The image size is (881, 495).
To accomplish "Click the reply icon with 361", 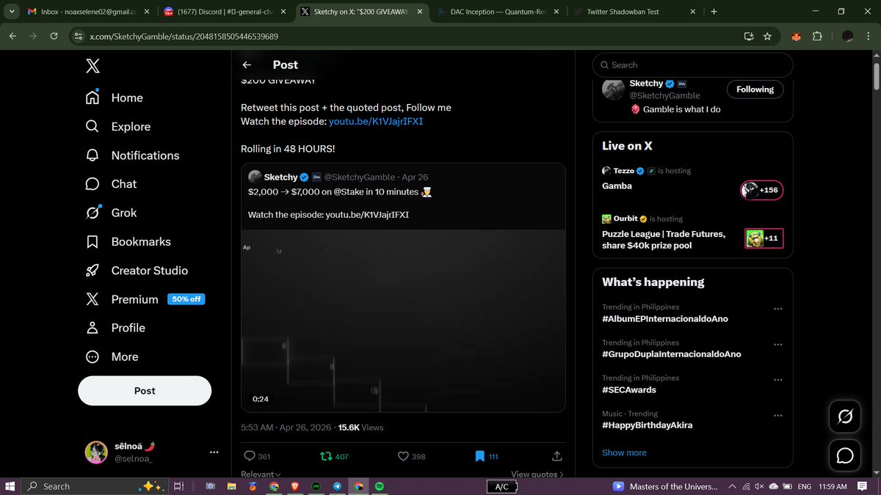I will click(x=257, y=456).
